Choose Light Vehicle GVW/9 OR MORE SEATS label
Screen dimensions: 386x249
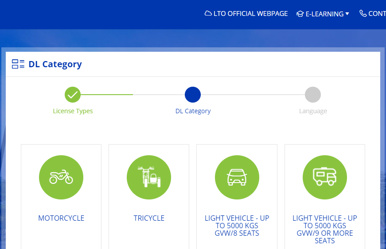pos(324,229)
